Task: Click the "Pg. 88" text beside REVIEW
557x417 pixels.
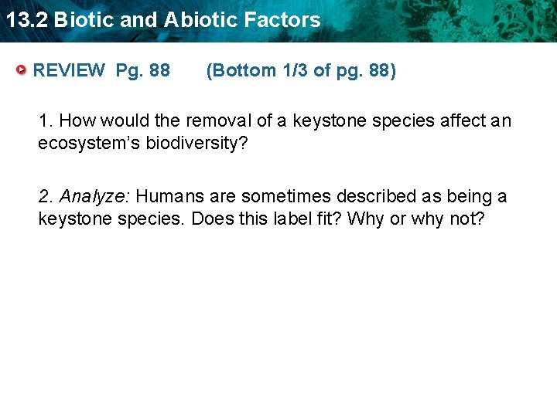Action: (x=143, y=70)
